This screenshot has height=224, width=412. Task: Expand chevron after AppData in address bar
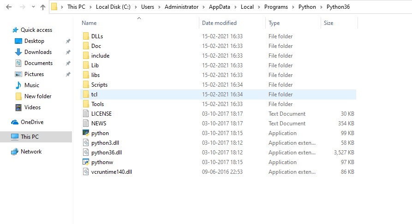pyautogui.click(x=235, y=7)
